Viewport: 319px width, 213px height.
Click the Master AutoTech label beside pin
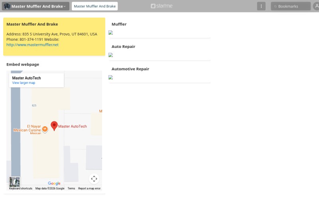coord(73,126)
